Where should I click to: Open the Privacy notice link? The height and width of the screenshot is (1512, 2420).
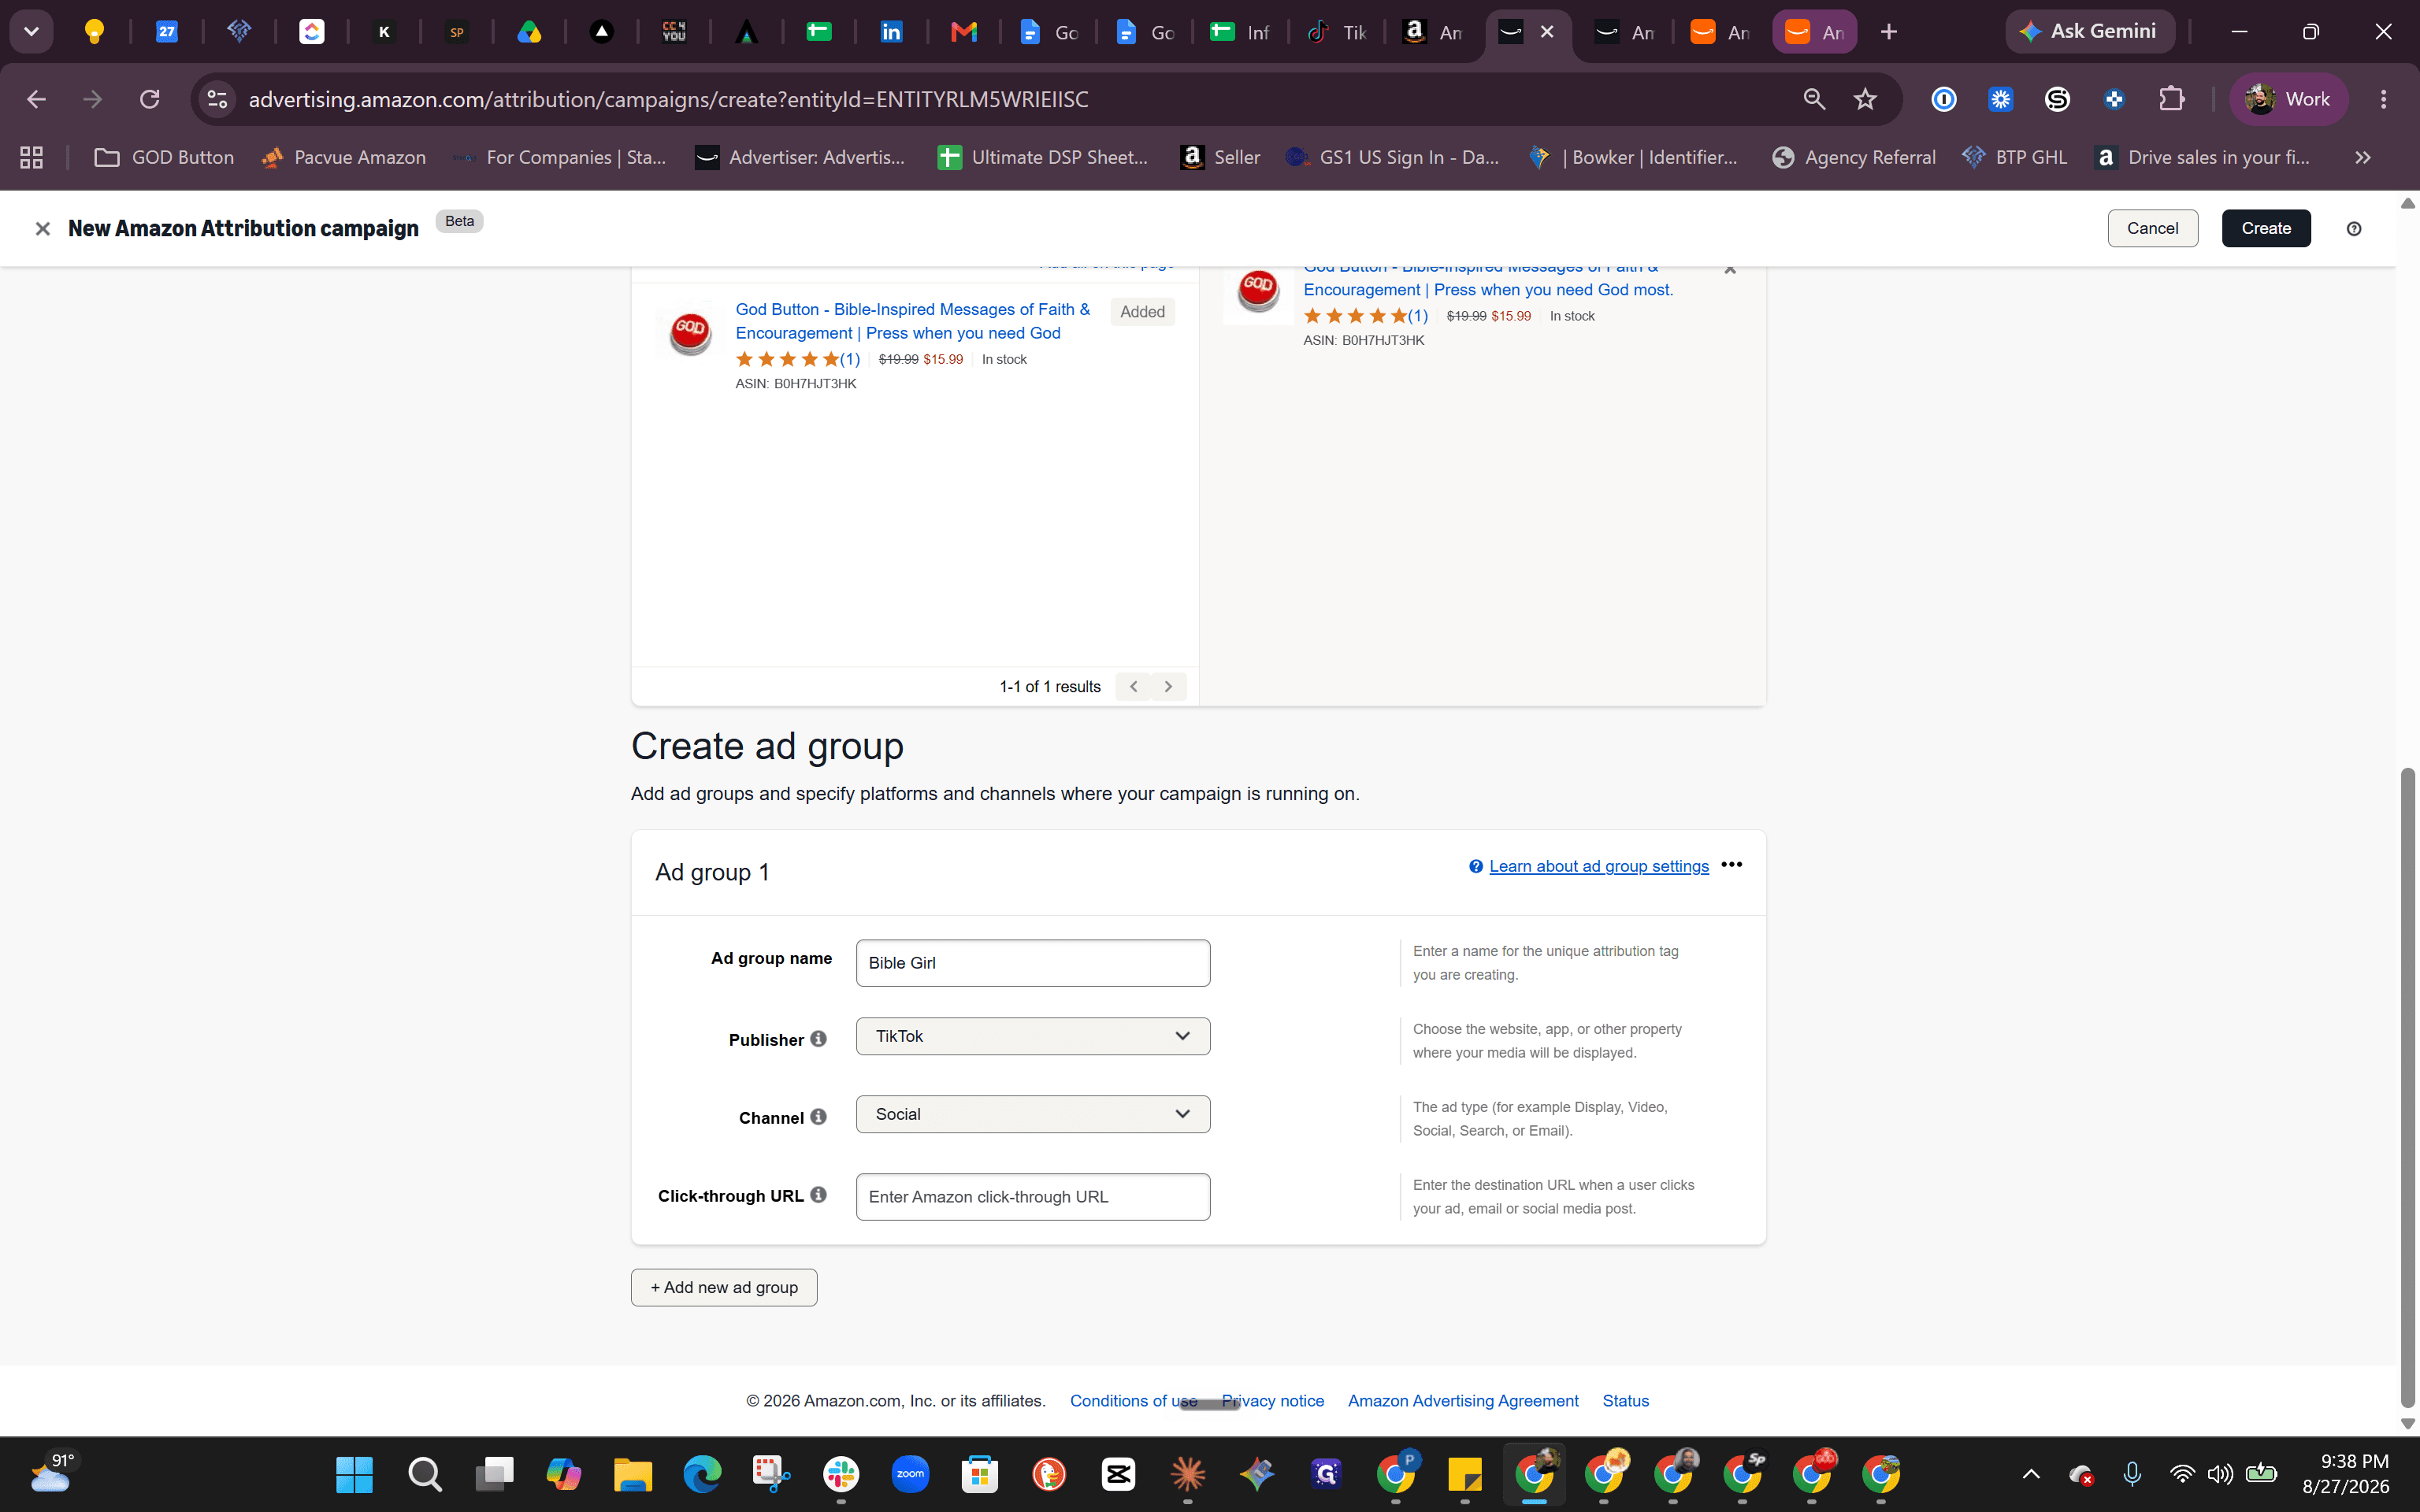coord(1273,1401)
